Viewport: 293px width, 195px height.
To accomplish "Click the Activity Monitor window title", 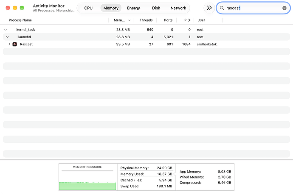I will click(48, 6).
